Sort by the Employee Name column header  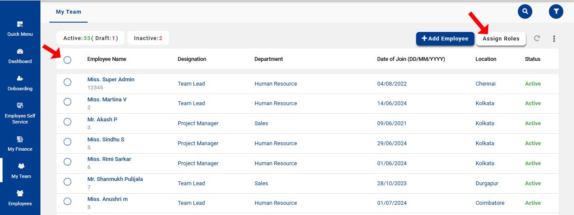(107, 59)
